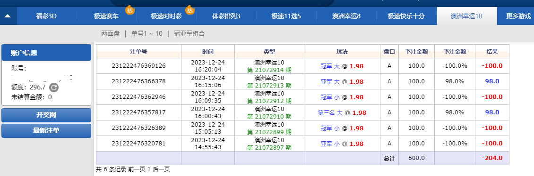Click the 总计 label in the footer row

389,158
